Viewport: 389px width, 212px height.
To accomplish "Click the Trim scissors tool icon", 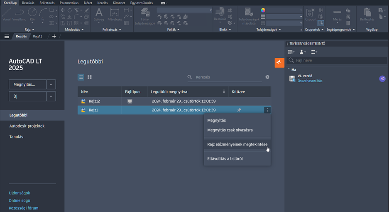I will [77, 10].
